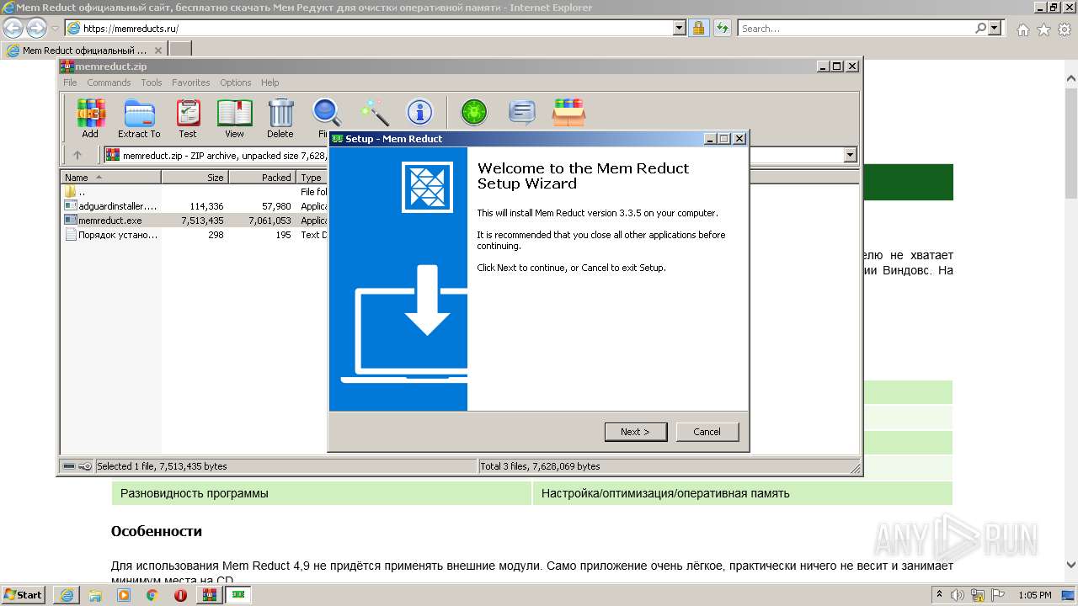Open the Start menu

[x=24, y=595]
